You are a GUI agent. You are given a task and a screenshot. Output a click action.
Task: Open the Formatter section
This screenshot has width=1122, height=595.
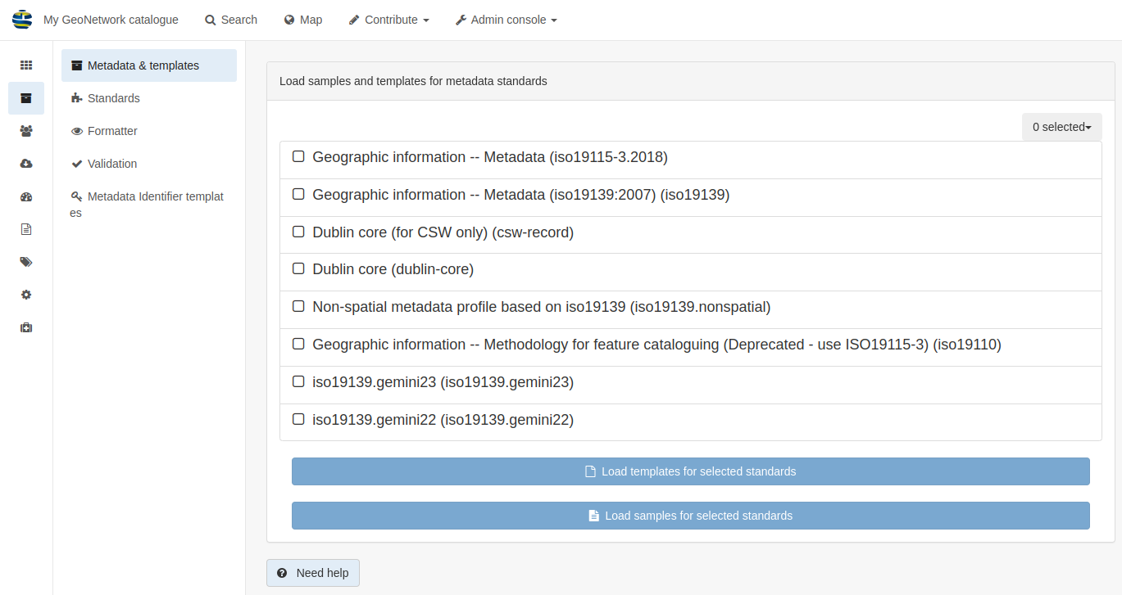pyautogui.click(x=149, y=131)
